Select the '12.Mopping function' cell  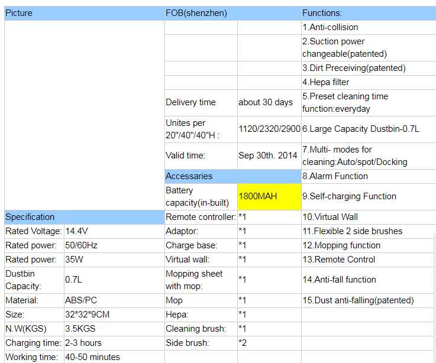[x=368, y=245]
